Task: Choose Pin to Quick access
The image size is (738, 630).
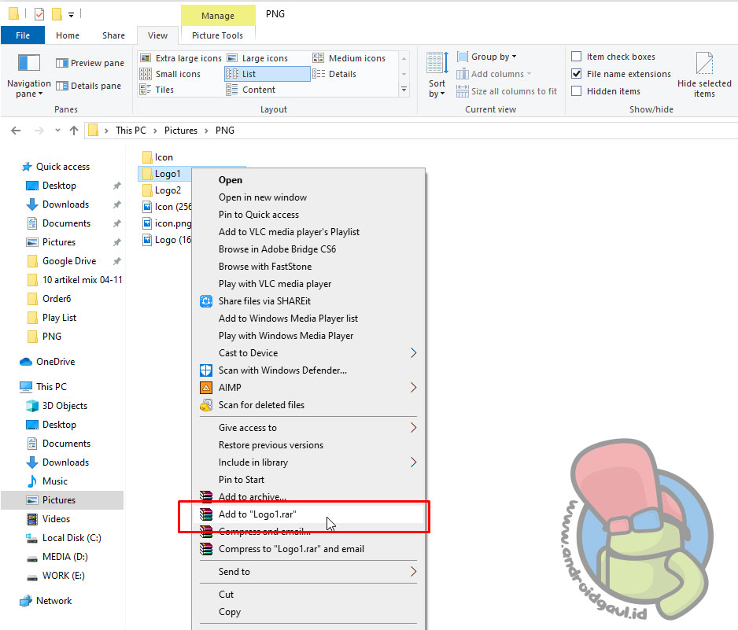Action: point(308,215)
